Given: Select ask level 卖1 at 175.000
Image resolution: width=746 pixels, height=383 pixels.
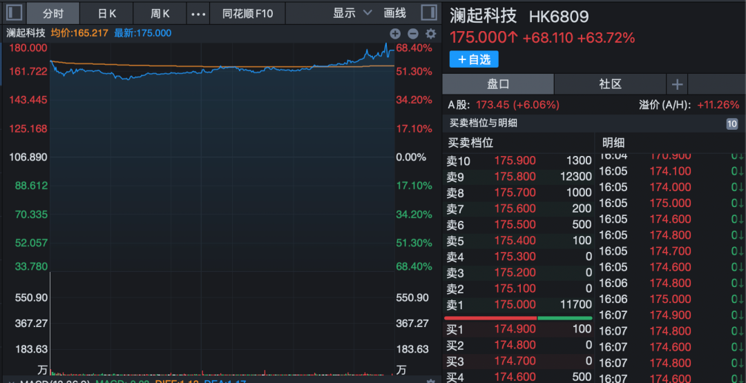Looking at the screenshot, I should tap(519, 304).
